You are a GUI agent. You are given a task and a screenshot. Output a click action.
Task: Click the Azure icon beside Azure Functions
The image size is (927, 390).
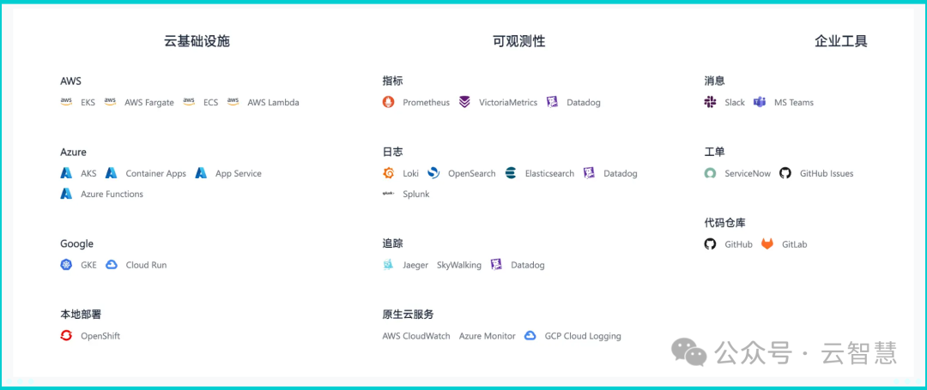66,194
